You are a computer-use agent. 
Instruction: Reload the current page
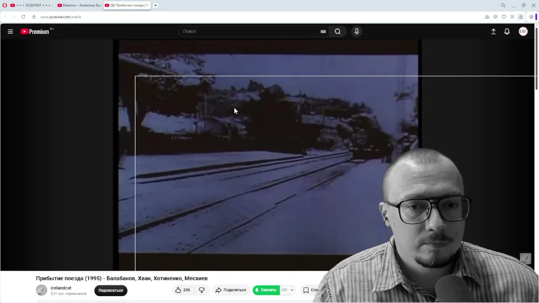pos(23,17)
